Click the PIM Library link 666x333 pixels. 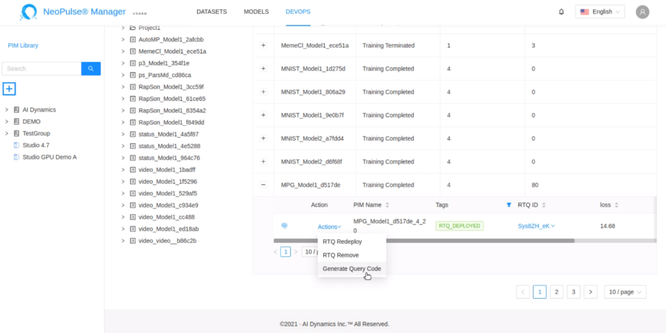23,45
